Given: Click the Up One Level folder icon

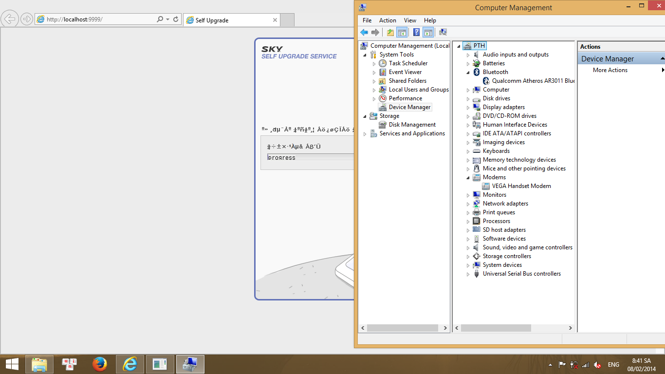Looking at the screenshot, I should (x=390, y=32).
